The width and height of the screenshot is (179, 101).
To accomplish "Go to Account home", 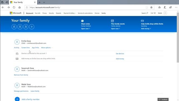I will point(30,13).
